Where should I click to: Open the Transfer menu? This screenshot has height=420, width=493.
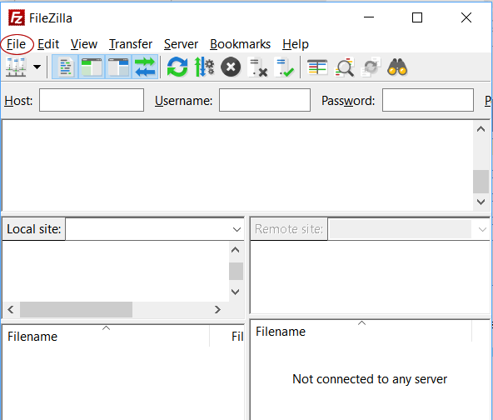(131, 44)
